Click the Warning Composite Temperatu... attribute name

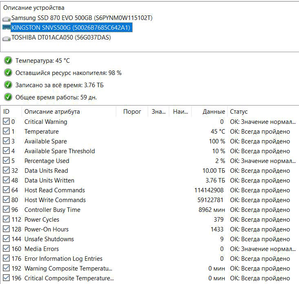point(69,269)
